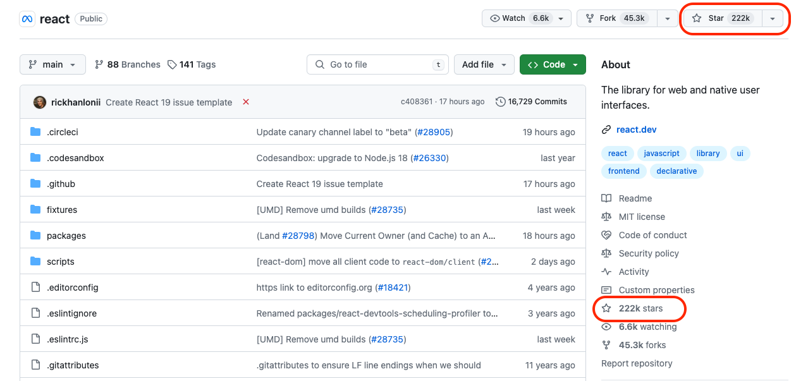This screenshot has width=796, height=381.
Task: Open the scripts folder
Action: pyautogui.click(x=61, y=262)
